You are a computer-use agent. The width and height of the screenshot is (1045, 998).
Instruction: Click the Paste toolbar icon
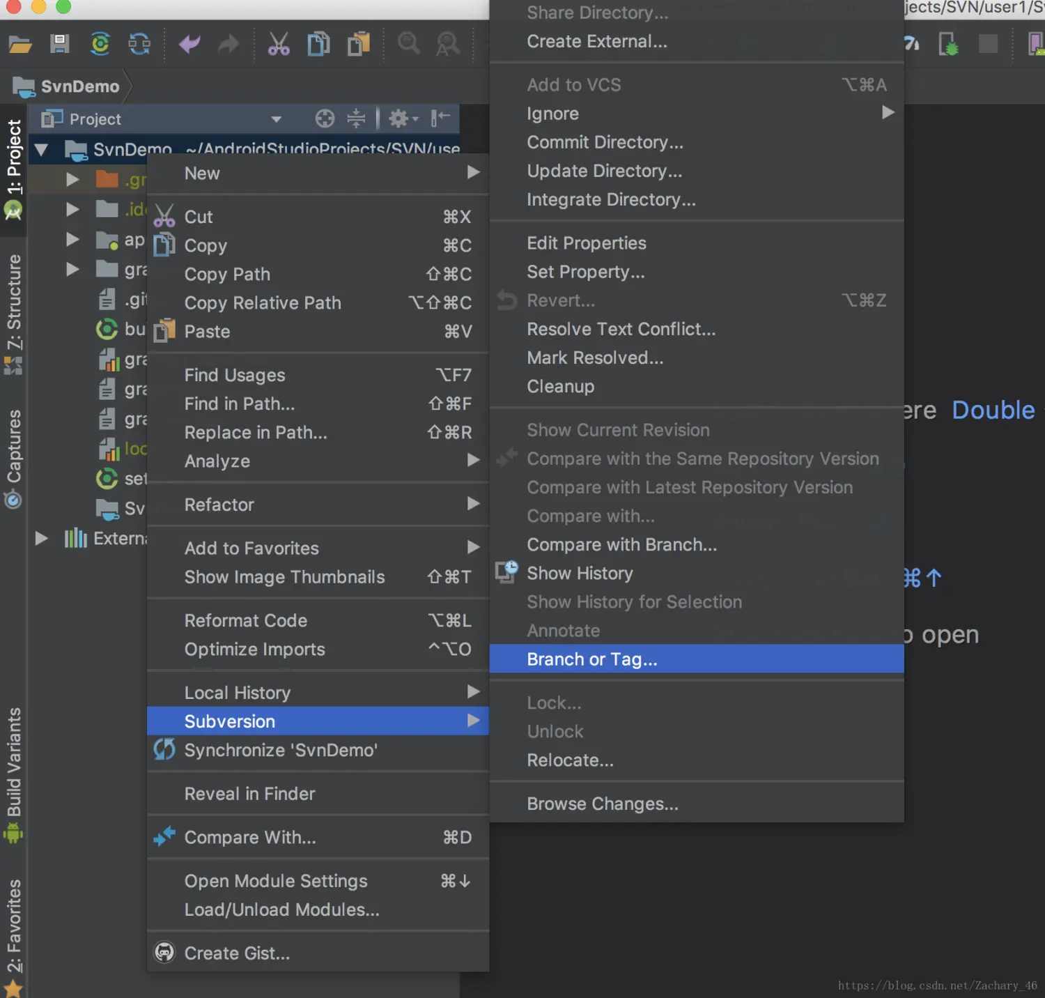coord(359,44)
